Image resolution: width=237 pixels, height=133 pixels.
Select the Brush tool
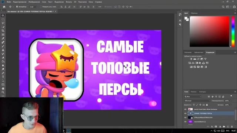(x=3, y=46)
